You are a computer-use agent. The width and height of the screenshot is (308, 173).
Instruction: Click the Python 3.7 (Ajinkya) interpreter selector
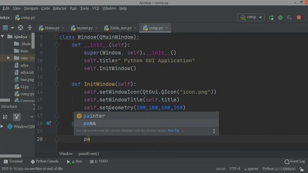pos(279,169)
